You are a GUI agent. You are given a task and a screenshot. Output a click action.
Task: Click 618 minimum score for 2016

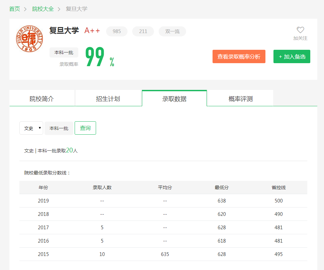pyautogui.click(x=222, y=241)
